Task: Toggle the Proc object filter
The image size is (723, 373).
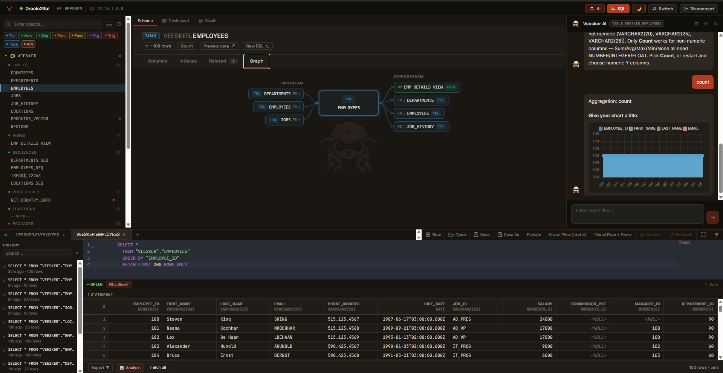Action: click(x=60, y=35)
